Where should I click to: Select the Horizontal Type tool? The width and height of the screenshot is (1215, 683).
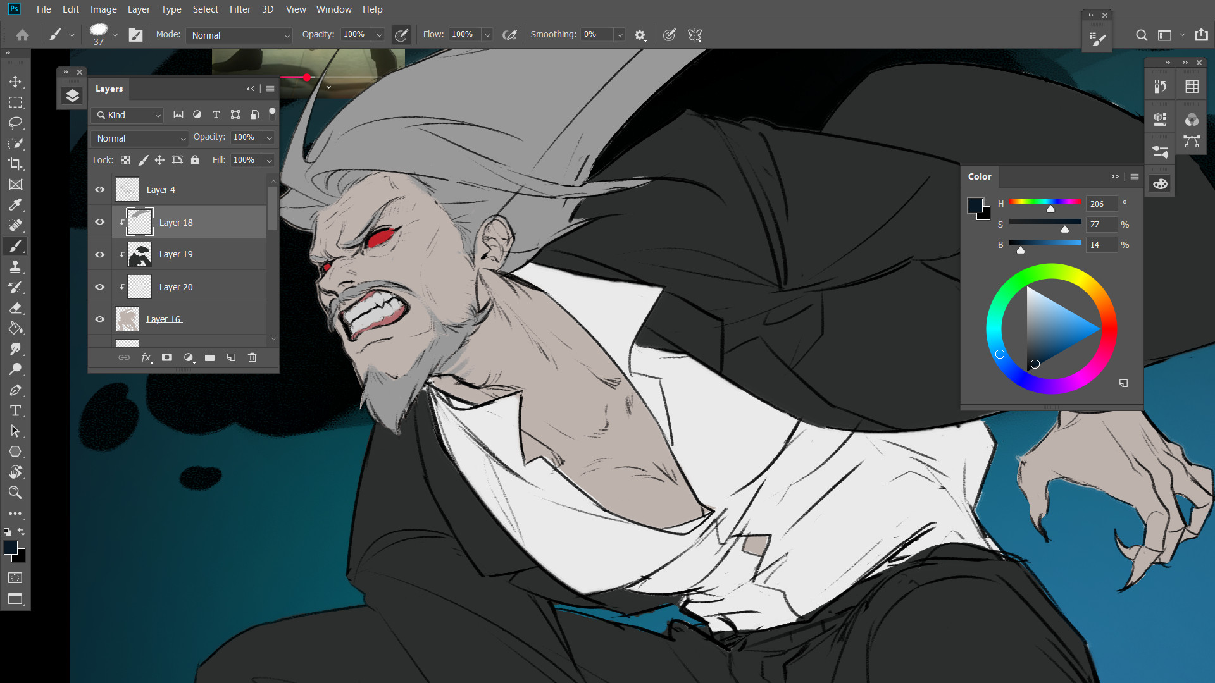tap(15, 410)
